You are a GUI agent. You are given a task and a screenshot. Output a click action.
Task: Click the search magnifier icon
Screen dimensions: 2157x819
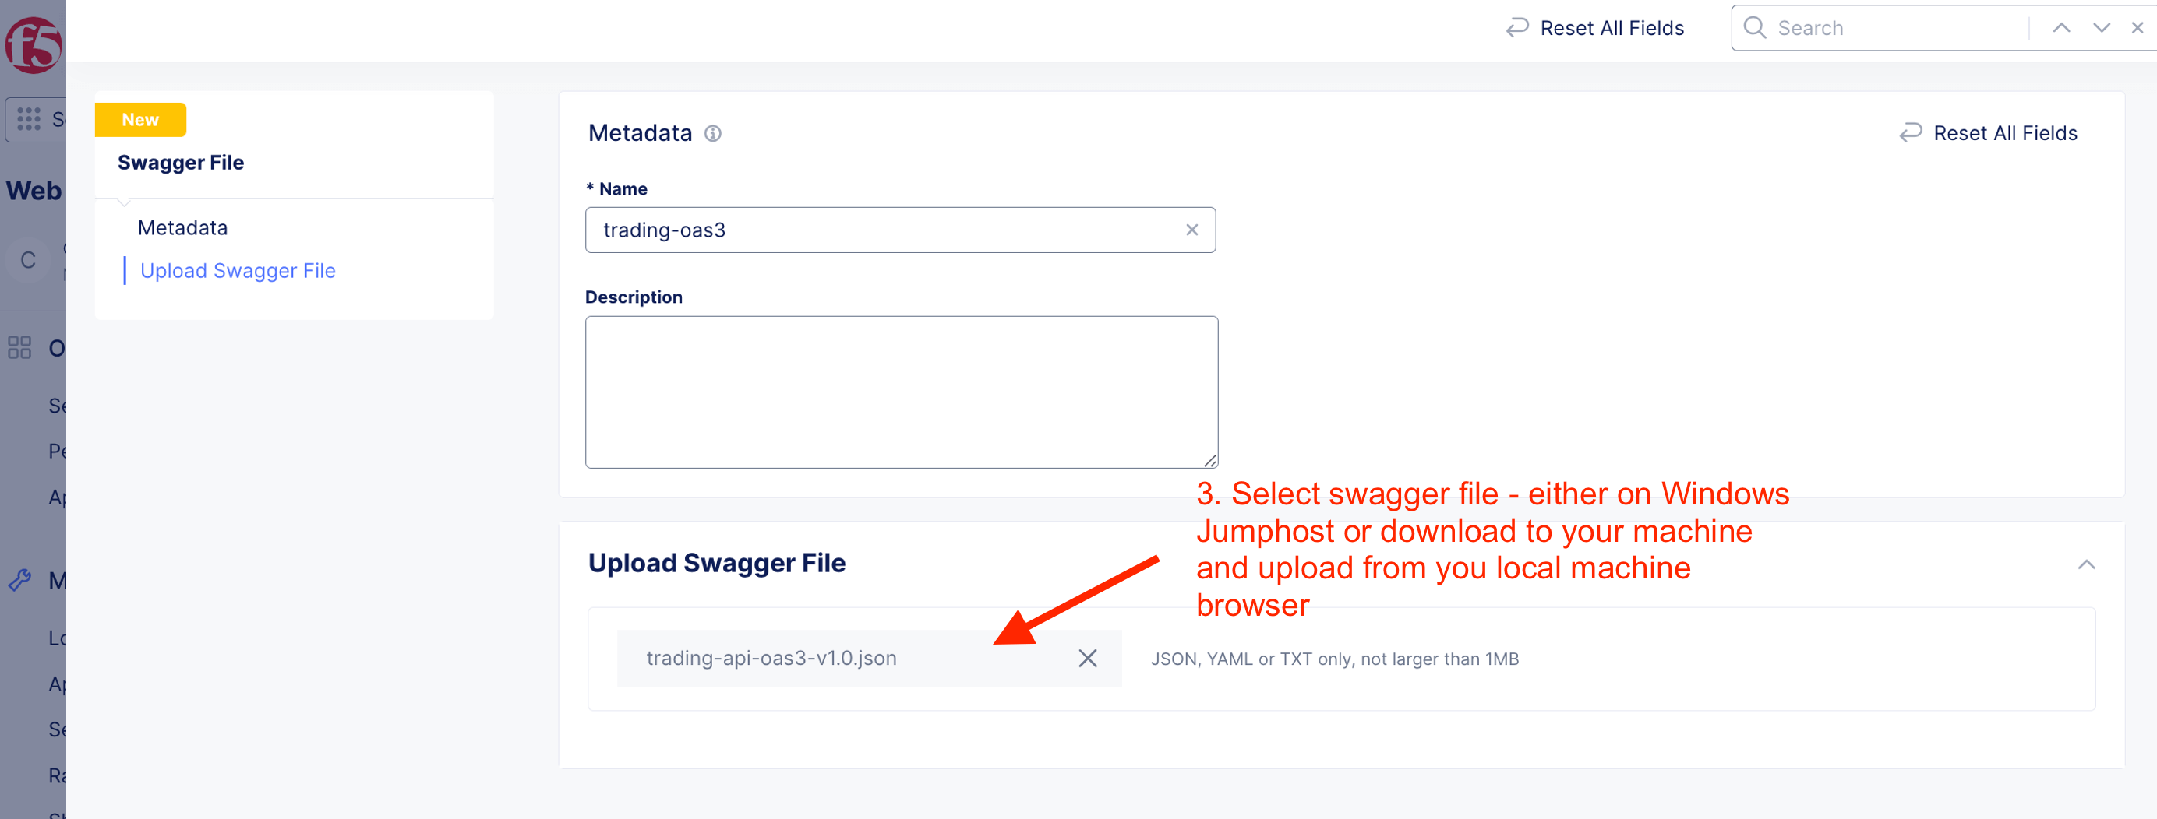pos(1754,27)
